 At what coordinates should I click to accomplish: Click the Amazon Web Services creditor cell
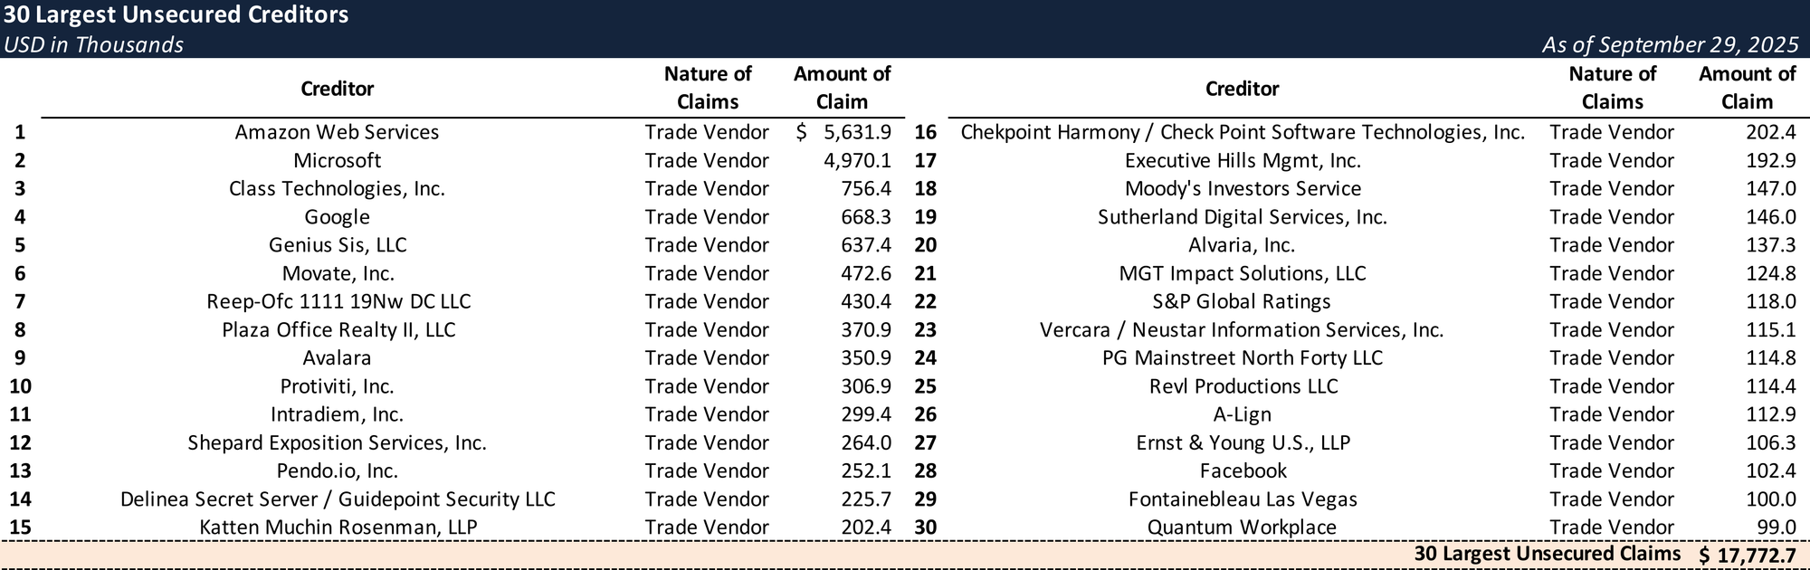[x=337, y=132]
